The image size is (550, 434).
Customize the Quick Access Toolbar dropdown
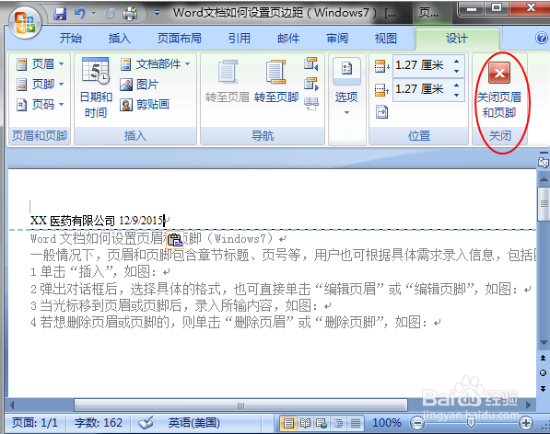[x=158, y=13]
